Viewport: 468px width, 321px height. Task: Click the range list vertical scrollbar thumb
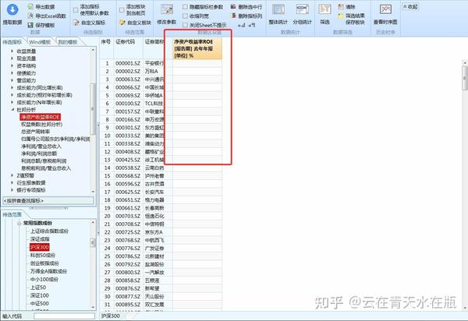tap(93, 242)
